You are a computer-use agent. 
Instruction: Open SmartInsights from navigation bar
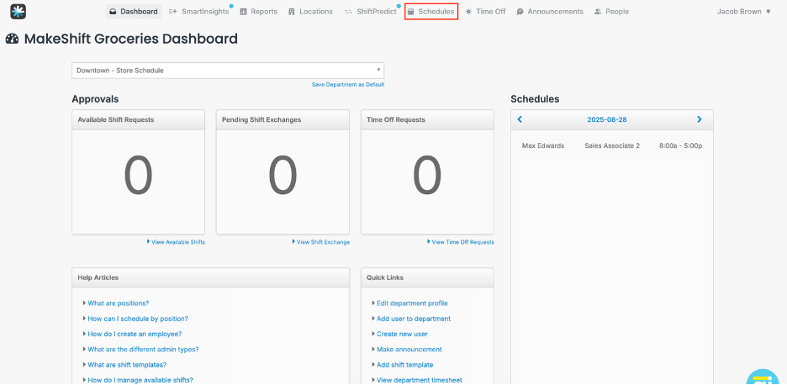coord(198,12)
